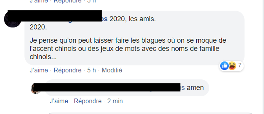Click the partially visible Répondre at the top
Screen dimensions: 264x114
68,1
